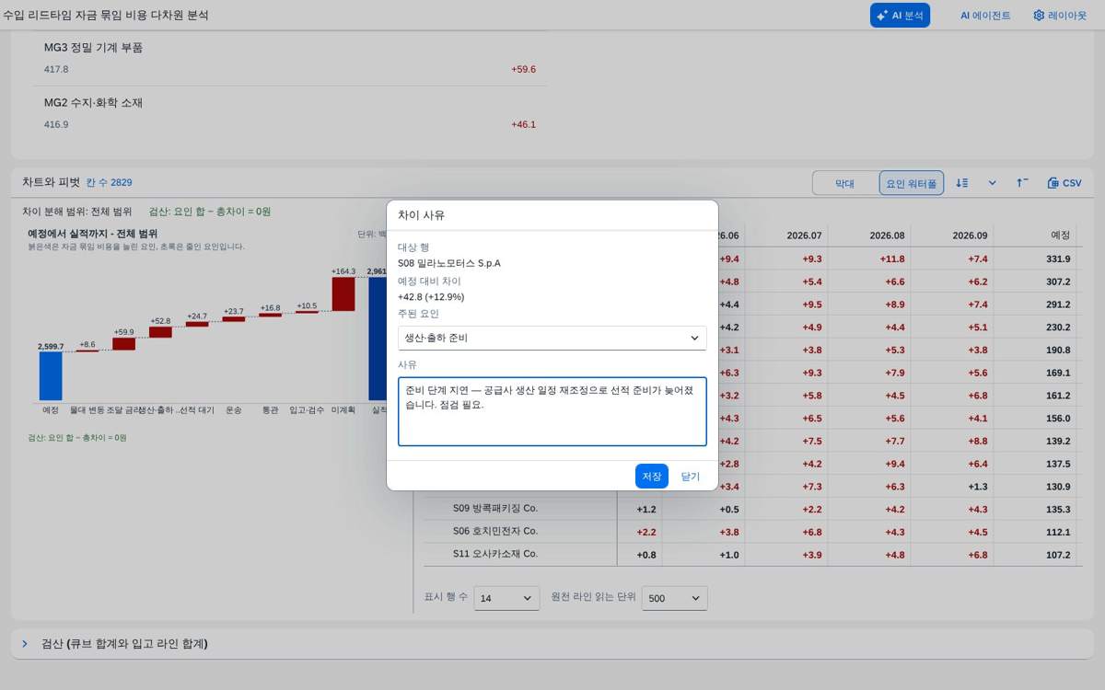Click the 2026.08 column header
This screenshot has width=1105, height=690.
pyautogui.click(x=887, y=235)
